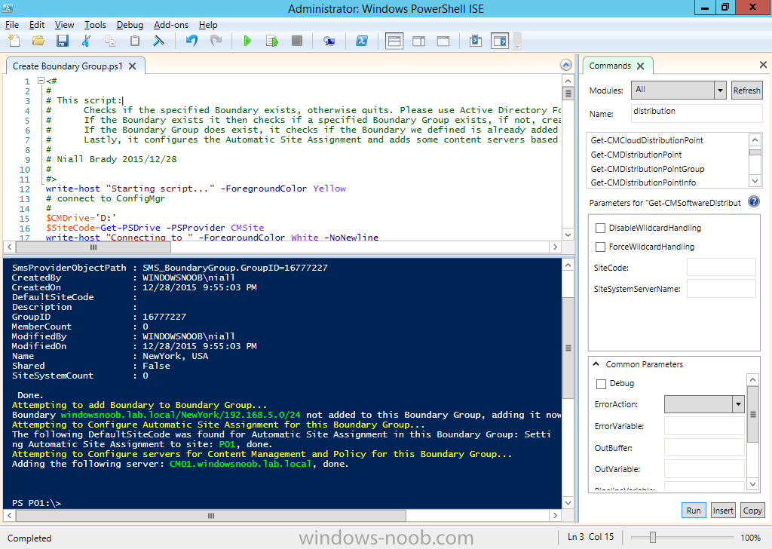
Task: Close the Commands tab
Action: 641,66
